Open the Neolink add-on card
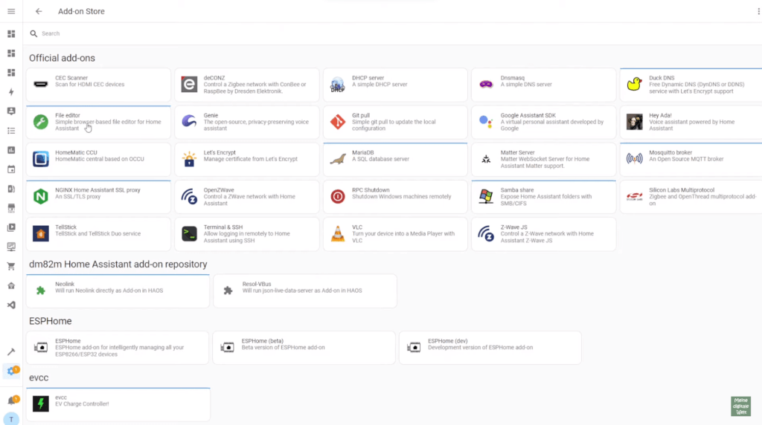The height and width of the screenshot is (425, 762). (x=118, y=291)
